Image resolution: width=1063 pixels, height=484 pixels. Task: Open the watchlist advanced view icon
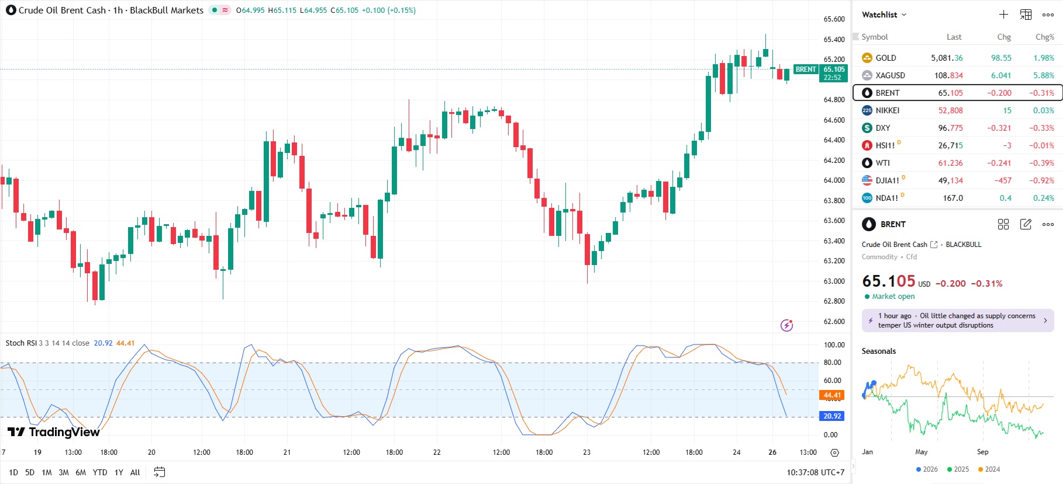point(1026,15)
